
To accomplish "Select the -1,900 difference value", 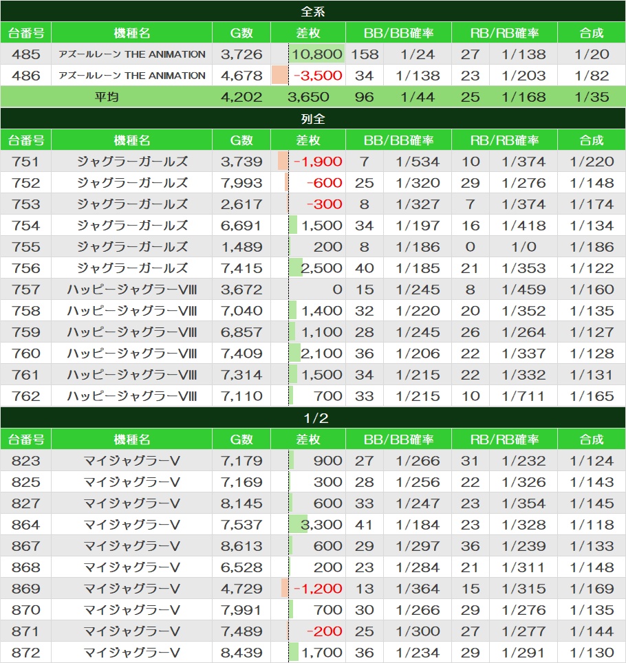I will click(318, 162).
